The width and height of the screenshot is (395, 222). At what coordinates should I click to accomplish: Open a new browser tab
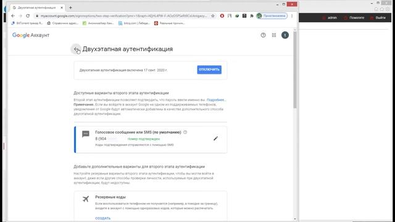[70, 8]
